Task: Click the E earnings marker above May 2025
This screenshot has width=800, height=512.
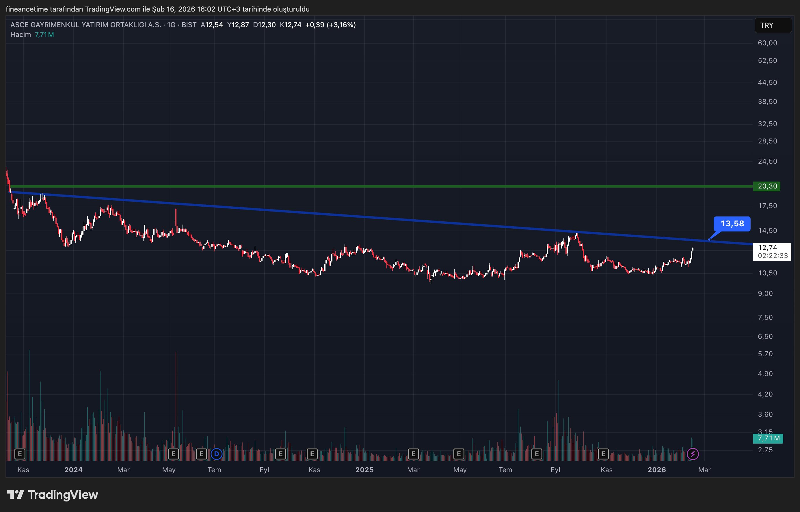Action: coord(459,454)
